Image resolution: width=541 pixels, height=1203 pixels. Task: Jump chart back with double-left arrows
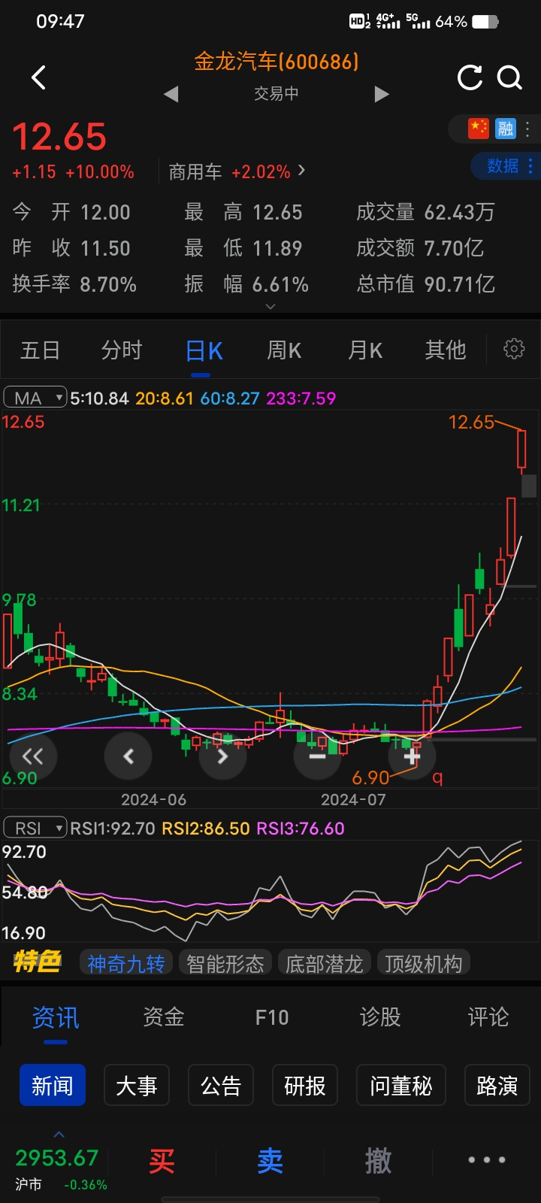[32, 756]
